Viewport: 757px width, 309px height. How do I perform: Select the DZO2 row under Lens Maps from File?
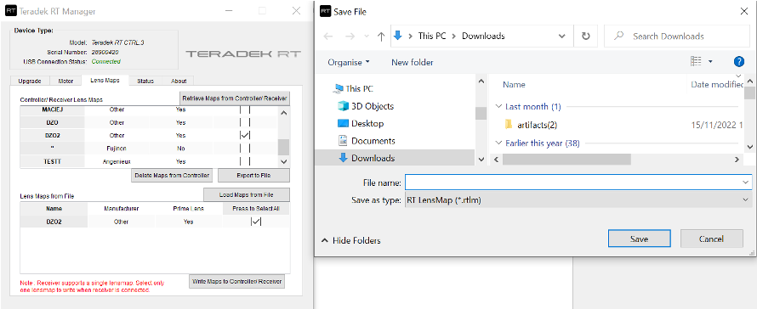(155, 222)
